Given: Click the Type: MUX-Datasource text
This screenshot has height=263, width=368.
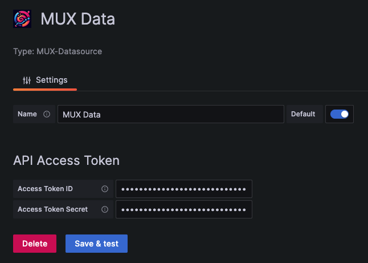Looking at the screenshot, I should (x=58, y=51).
